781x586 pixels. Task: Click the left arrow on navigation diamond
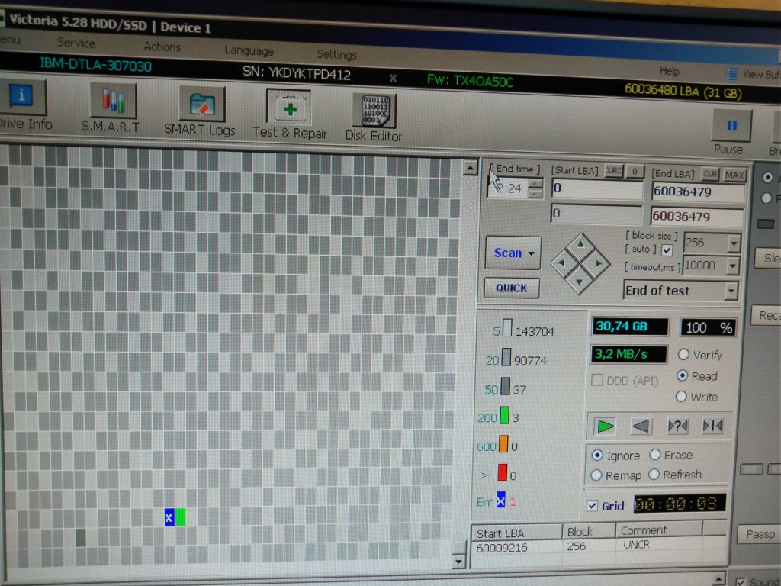pos(562,262)
